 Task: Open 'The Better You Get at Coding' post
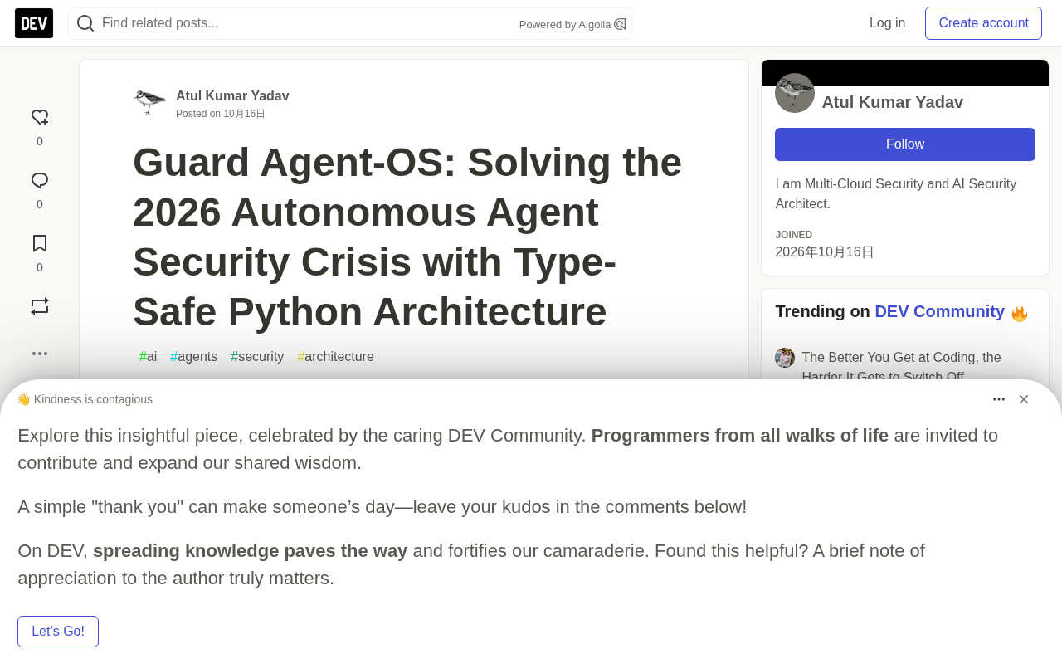tap(902, 368)
